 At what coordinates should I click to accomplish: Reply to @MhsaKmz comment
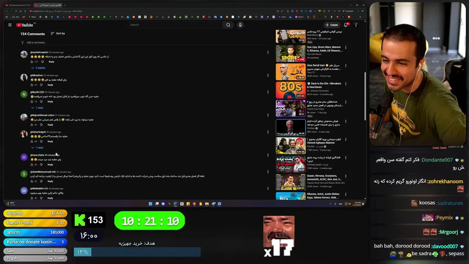click(x=50, y=85)
